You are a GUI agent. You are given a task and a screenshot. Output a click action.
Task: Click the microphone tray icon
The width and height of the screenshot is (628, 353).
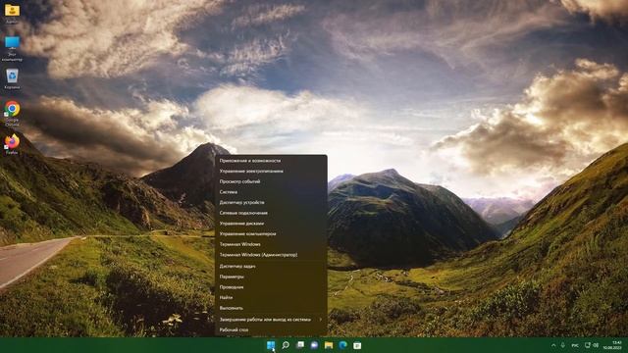(x=562, y=345)
